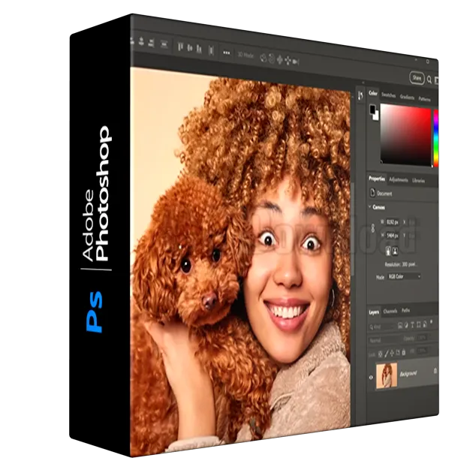Viewport: 473px width, 473px height.
Task: Collapse the Canvas section chevron
Action: point(370,206)
